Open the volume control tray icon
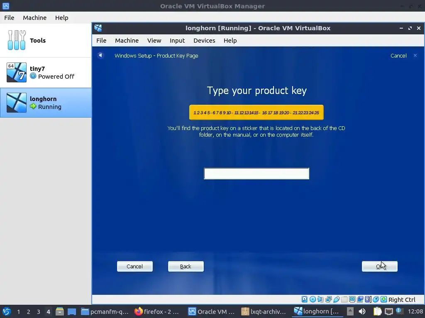The image size is (425, 318). (x=362, y=311)
